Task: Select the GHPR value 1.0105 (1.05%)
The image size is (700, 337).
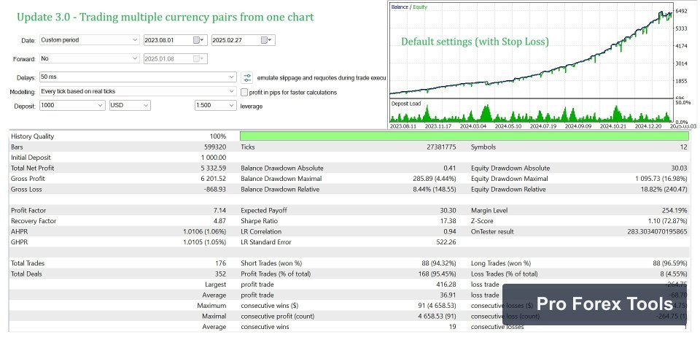Action: 204,242
